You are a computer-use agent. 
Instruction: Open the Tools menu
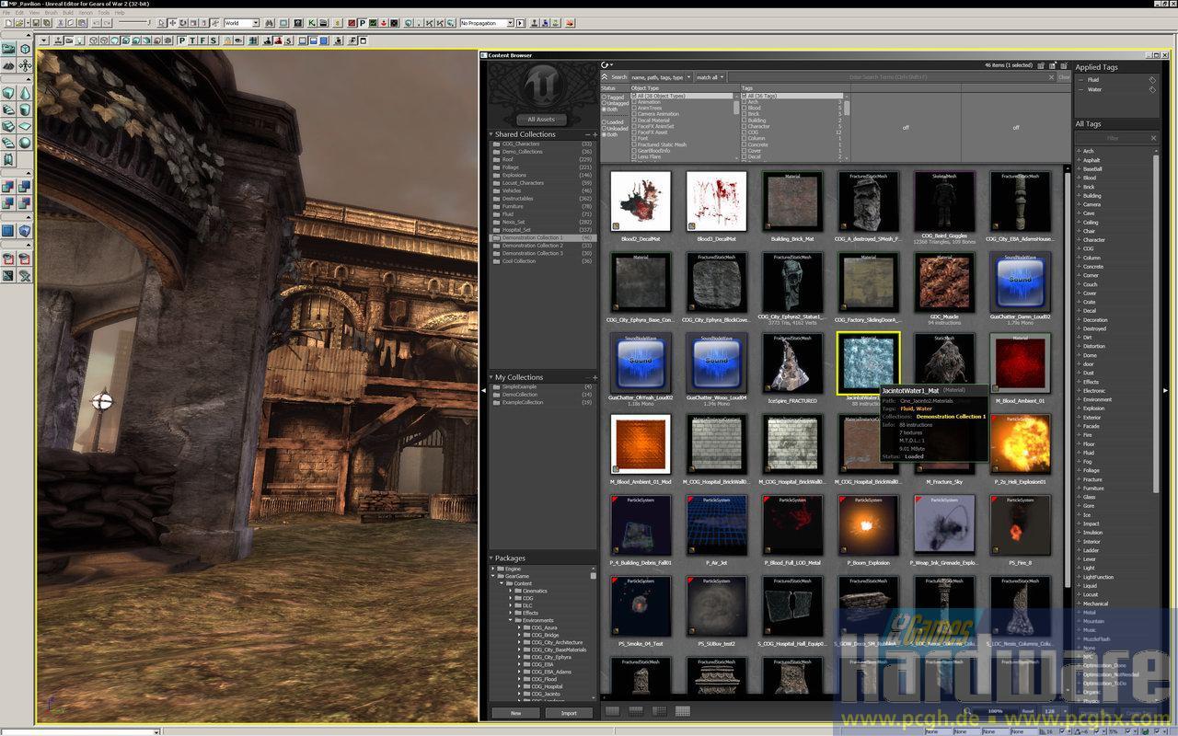103,13
